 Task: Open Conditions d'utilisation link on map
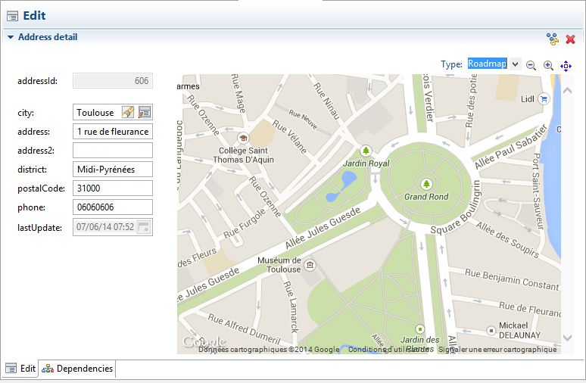pyautogui.click(x=388, y=350)
